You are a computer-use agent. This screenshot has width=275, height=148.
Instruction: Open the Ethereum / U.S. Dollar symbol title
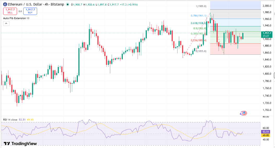(x=36, y=4)
